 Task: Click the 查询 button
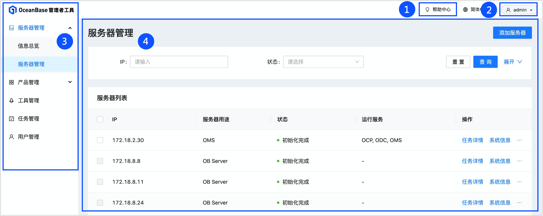[485, 62]
